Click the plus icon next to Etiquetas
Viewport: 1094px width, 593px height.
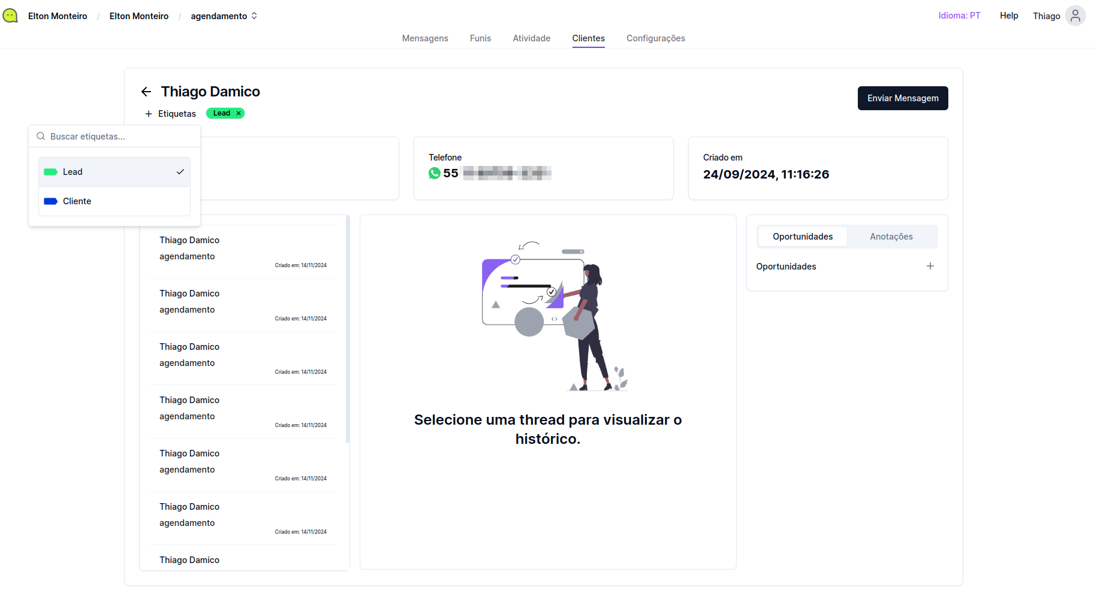pyautogui.click(x=149, y=114)
